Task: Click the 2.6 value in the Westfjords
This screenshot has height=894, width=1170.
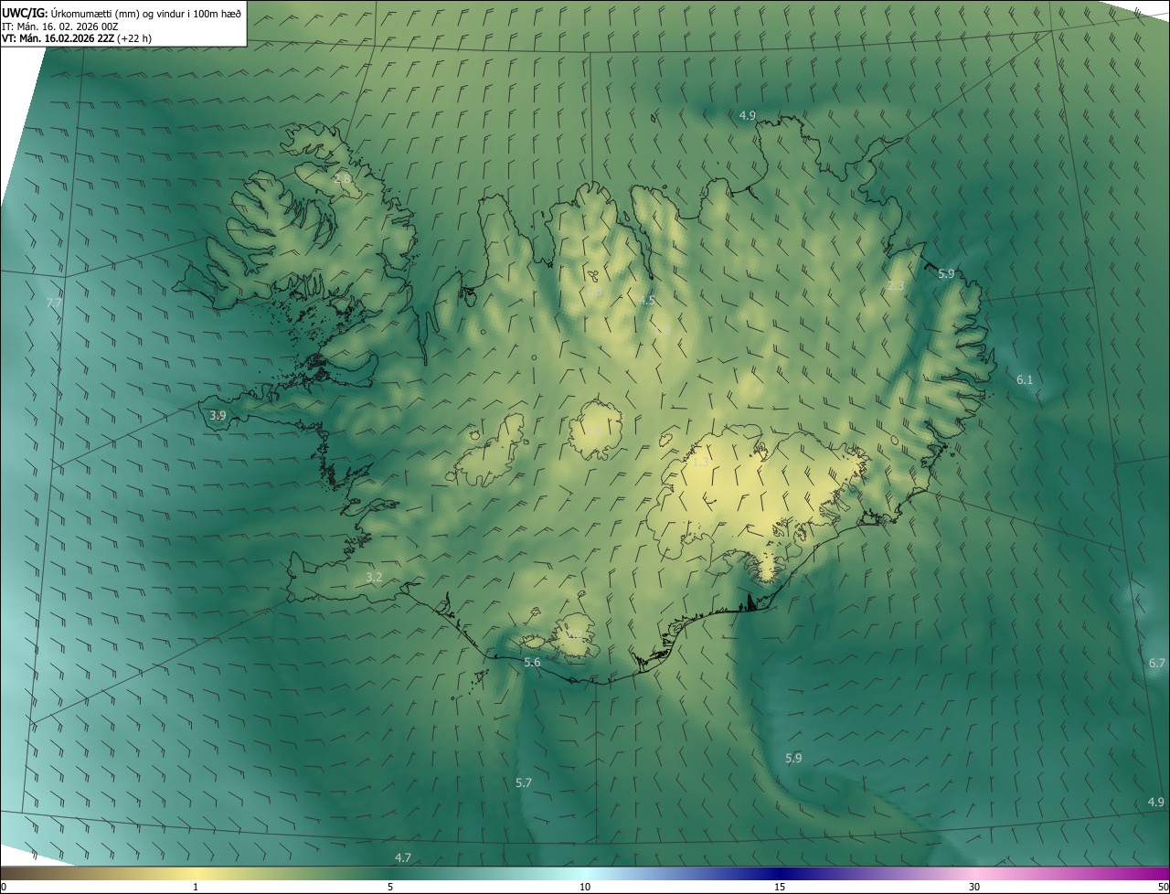Action: (x=342, y=179)
